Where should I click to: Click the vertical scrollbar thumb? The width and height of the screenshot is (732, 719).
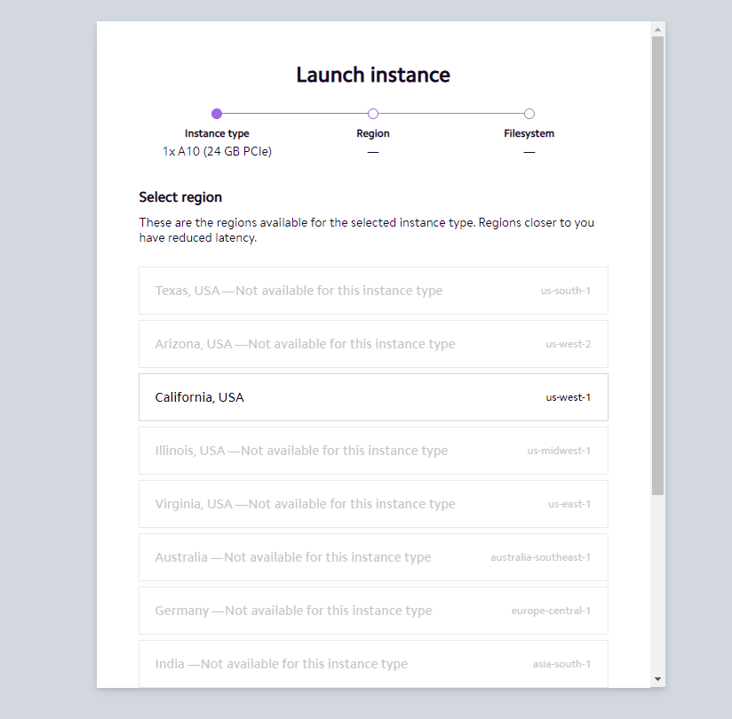pyautogui.click(x=657, y=266)
